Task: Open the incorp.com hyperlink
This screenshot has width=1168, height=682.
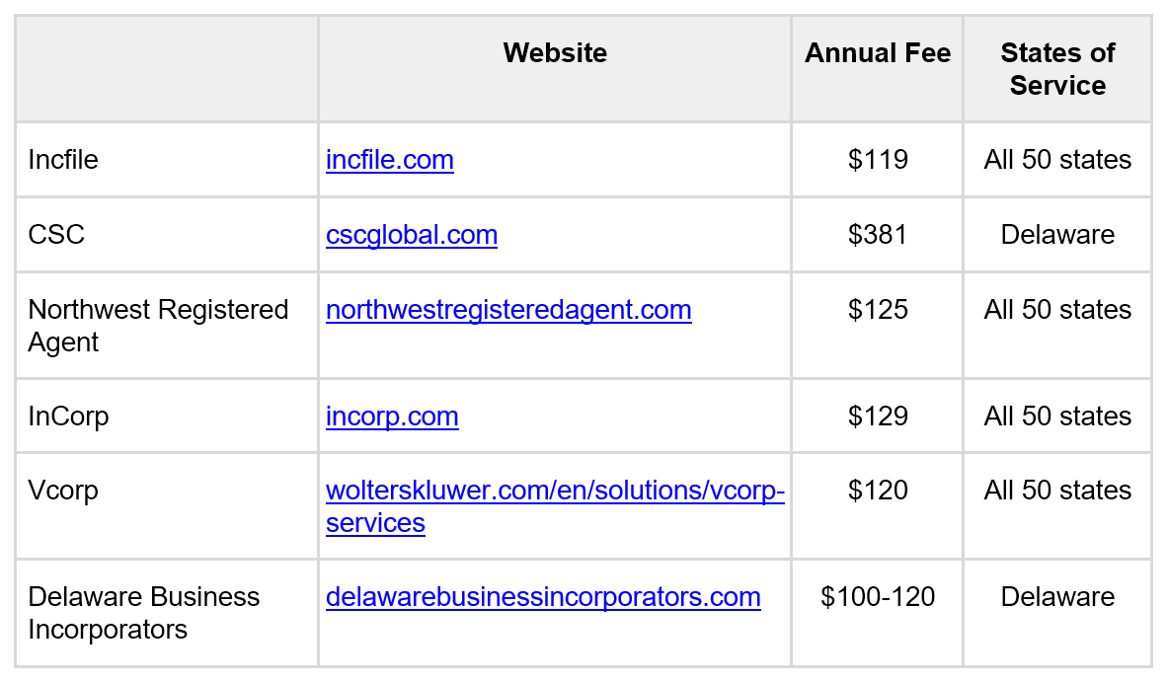Action: [392, 417]
